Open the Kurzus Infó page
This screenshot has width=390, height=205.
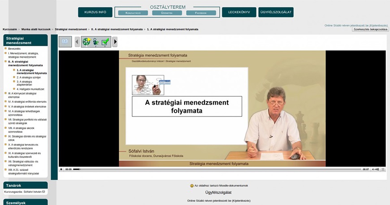[x=95, y=12]
